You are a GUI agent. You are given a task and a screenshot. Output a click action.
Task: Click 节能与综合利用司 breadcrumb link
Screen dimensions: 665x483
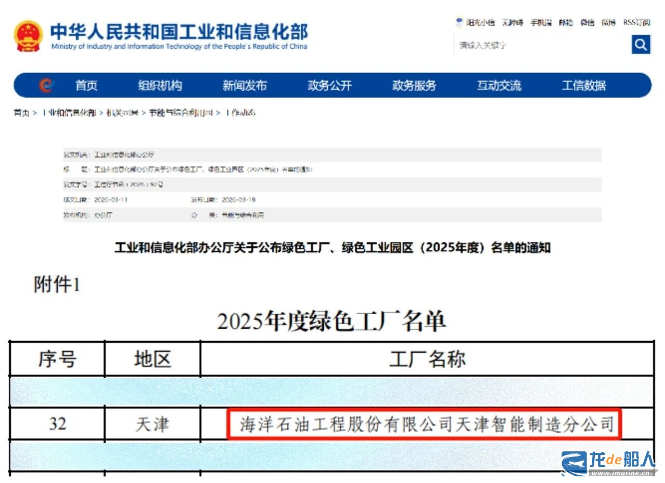coord(181,113)
